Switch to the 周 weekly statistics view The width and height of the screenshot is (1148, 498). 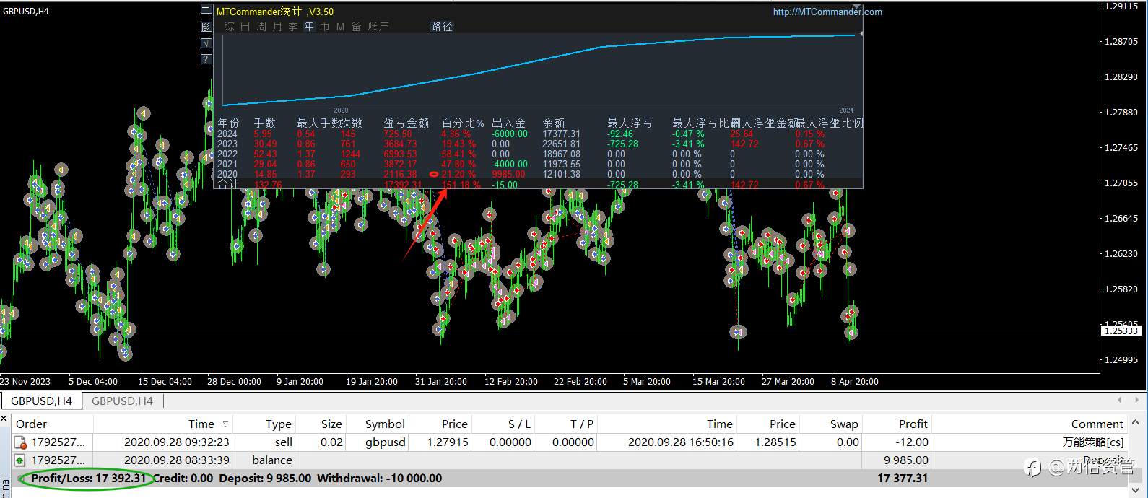click(261, 27)
